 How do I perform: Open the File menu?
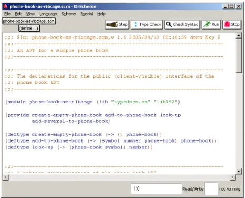(7, 14)
